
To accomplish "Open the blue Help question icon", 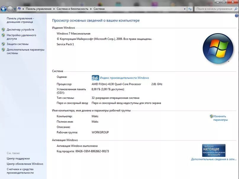I will pos(237,16).
